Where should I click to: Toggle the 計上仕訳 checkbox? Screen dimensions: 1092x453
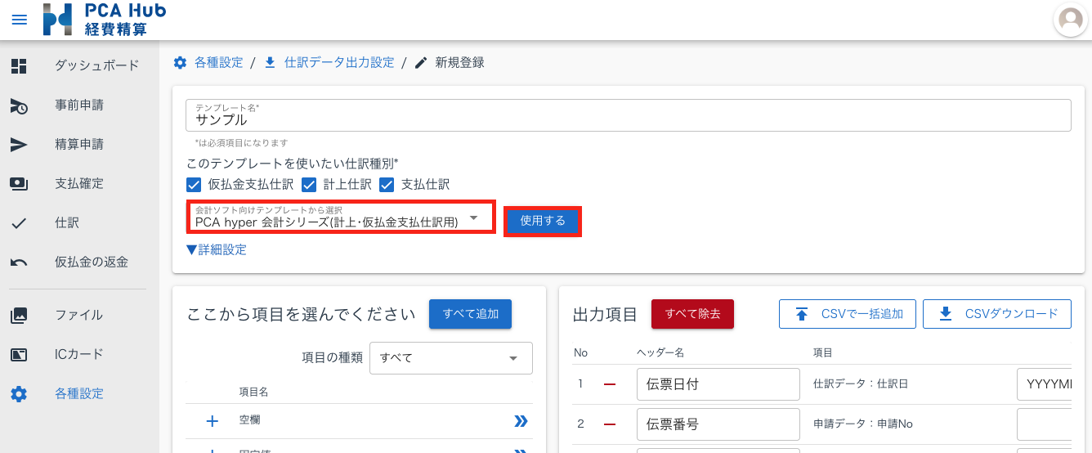click(310, 185)
